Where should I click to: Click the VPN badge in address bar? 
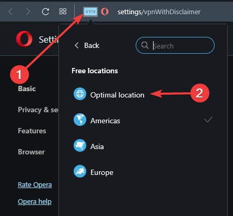[x=90, y=12]
